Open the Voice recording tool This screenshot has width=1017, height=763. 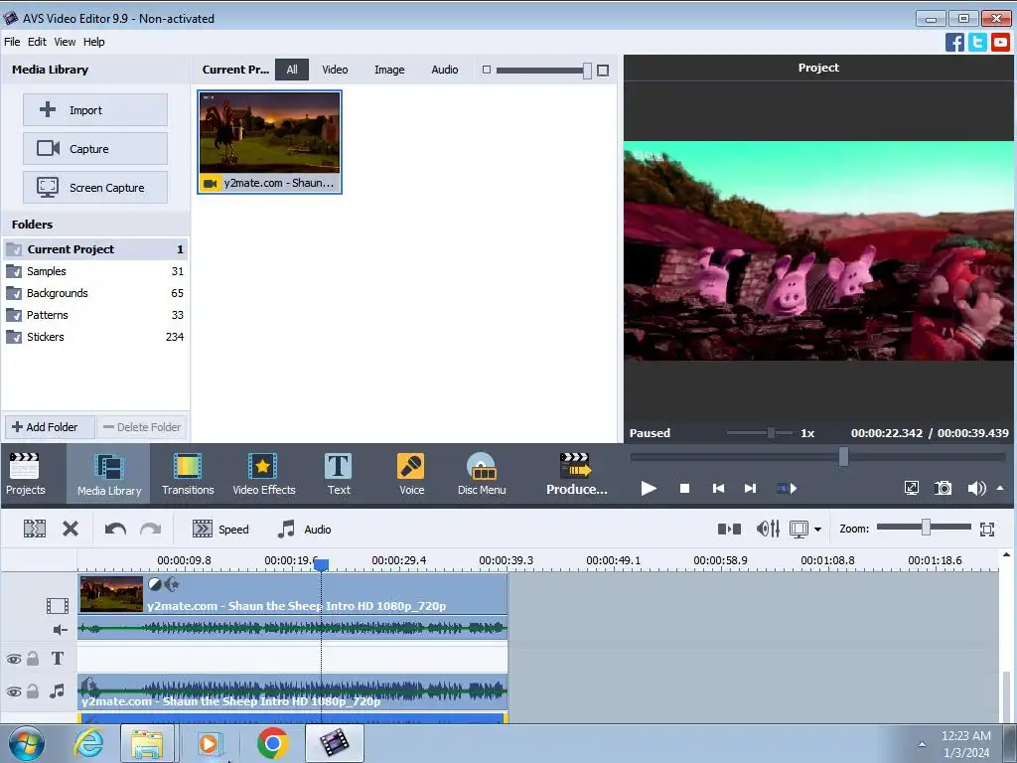[411, 474]
